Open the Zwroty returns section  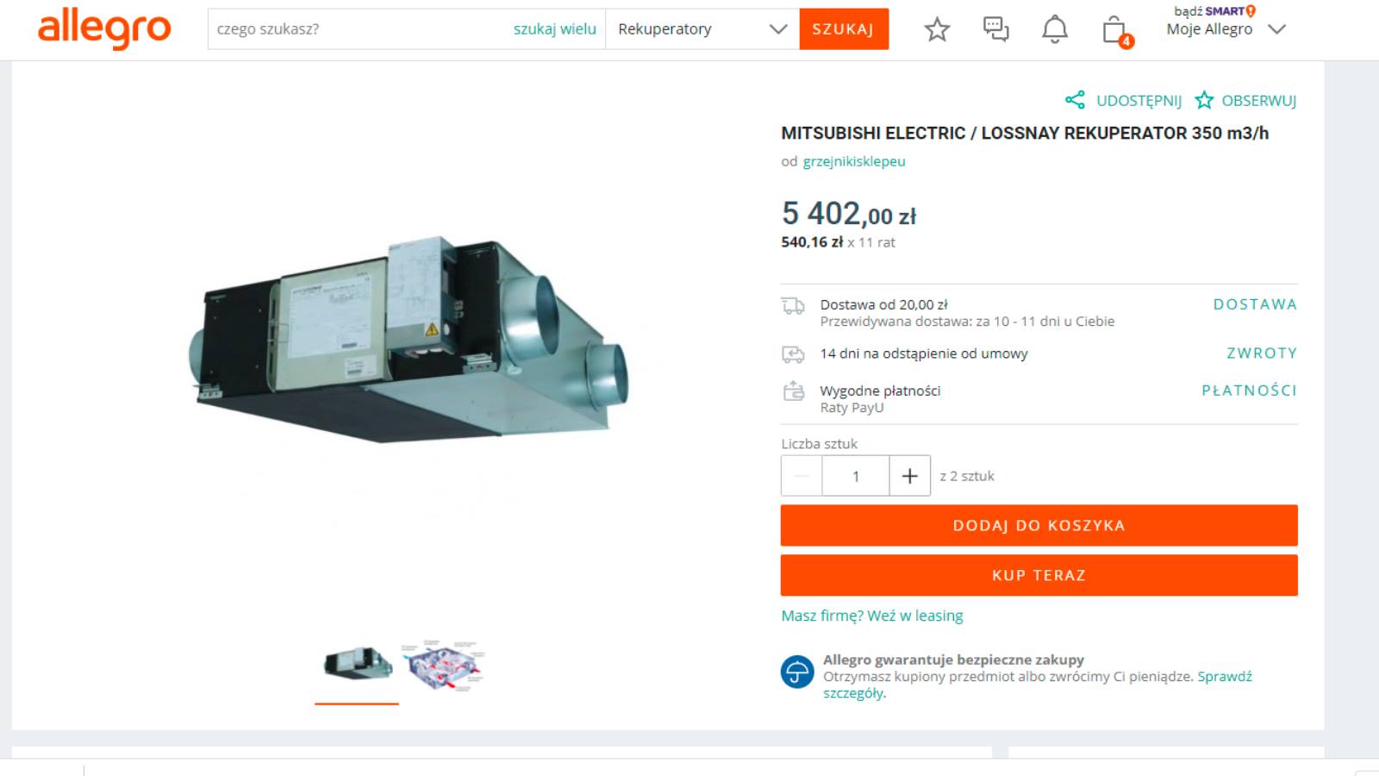pyautogui.click(x=1261, y=353)
